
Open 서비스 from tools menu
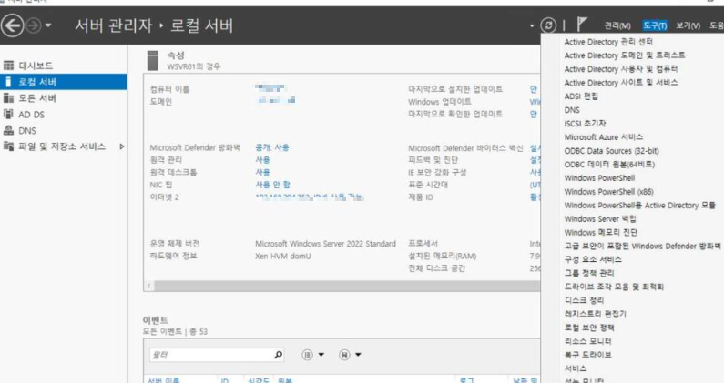pos(576,368)
